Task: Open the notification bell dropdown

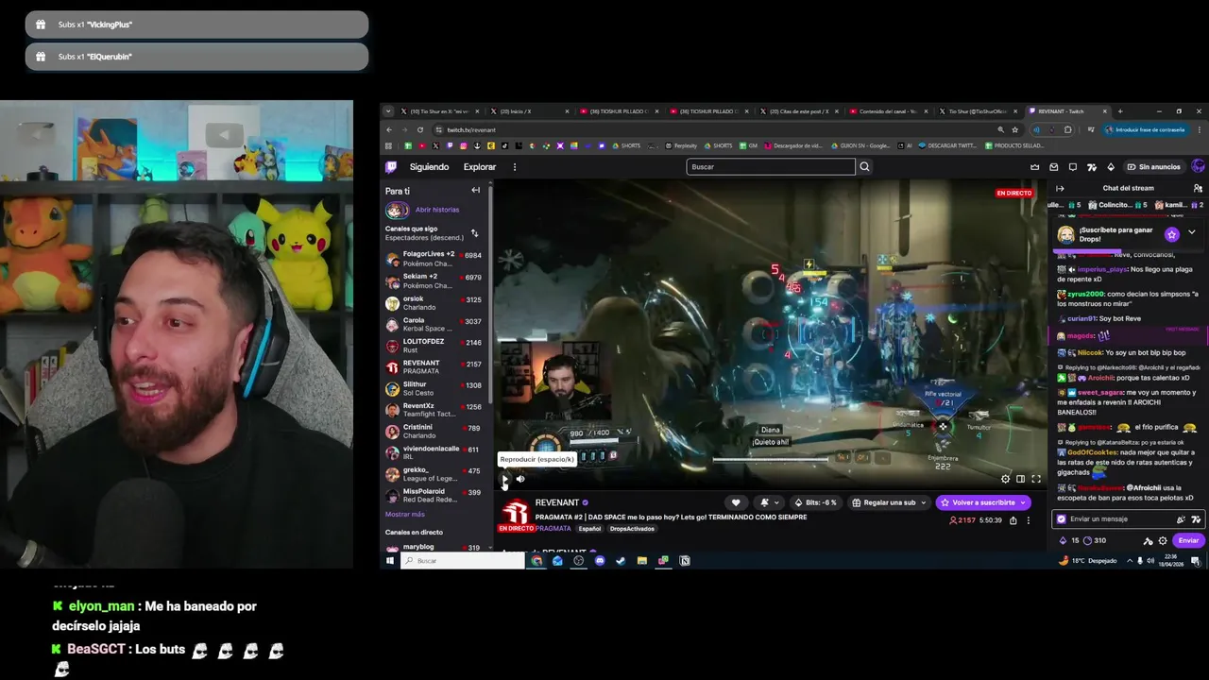Action: 768,502
